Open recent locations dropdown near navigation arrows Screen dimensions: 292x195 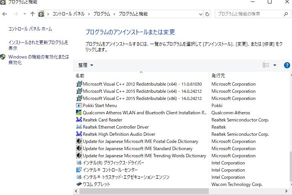tap(25, 14)
